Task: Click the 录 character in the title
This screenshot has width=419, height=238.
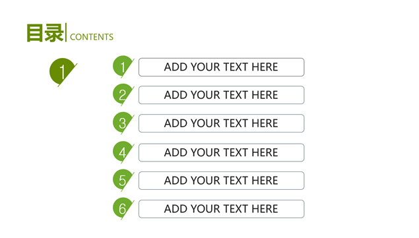Action: [x=54, y=33]
